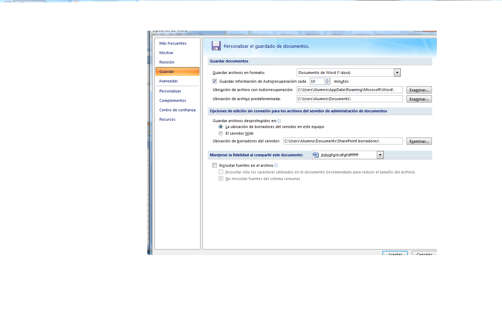Enable "Incrustar fuentes en el archivo"
Viewport: 502px width, 314px height.
coord(214,165)
